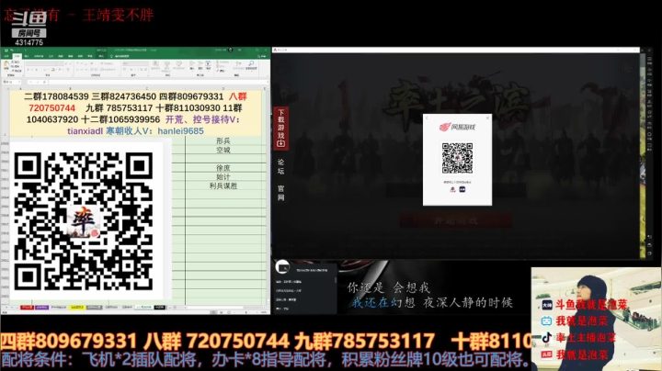Click the Excel Name Box
Screen dimensions: 662x371
click(x=11, y=82)
